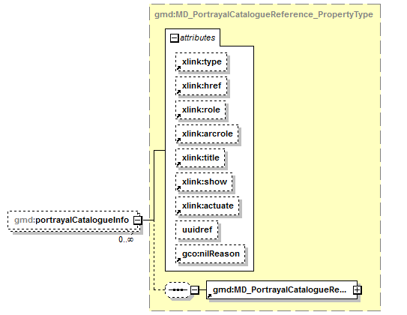
Task: Click the reference arrow on xlink:arcrole
Action: (x=178, y=140)
